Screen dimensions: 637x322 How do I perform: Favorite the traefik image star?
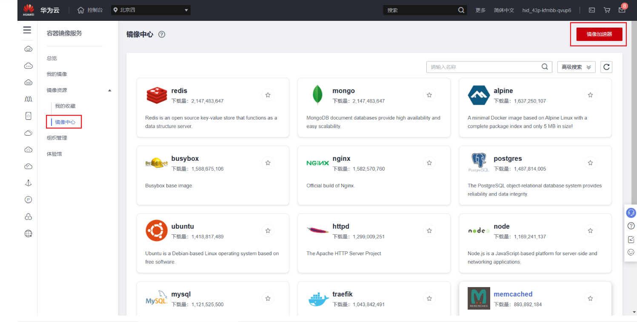click(x=429, y=298)
